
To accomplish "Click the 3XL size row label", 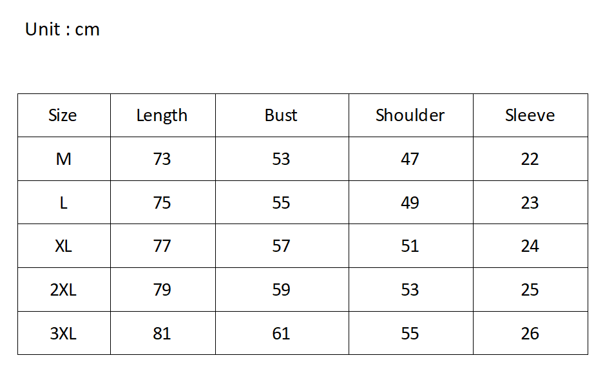I will tap(63, 334).
